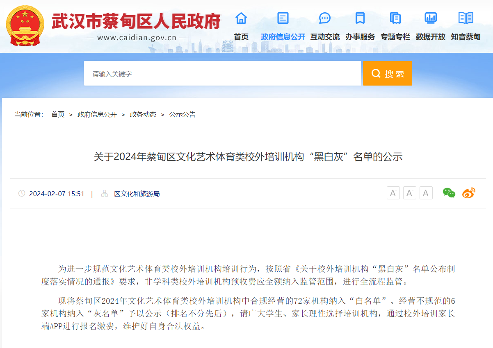
Task: Click the 当前位置 label
Action: click(x=29, y=114)
